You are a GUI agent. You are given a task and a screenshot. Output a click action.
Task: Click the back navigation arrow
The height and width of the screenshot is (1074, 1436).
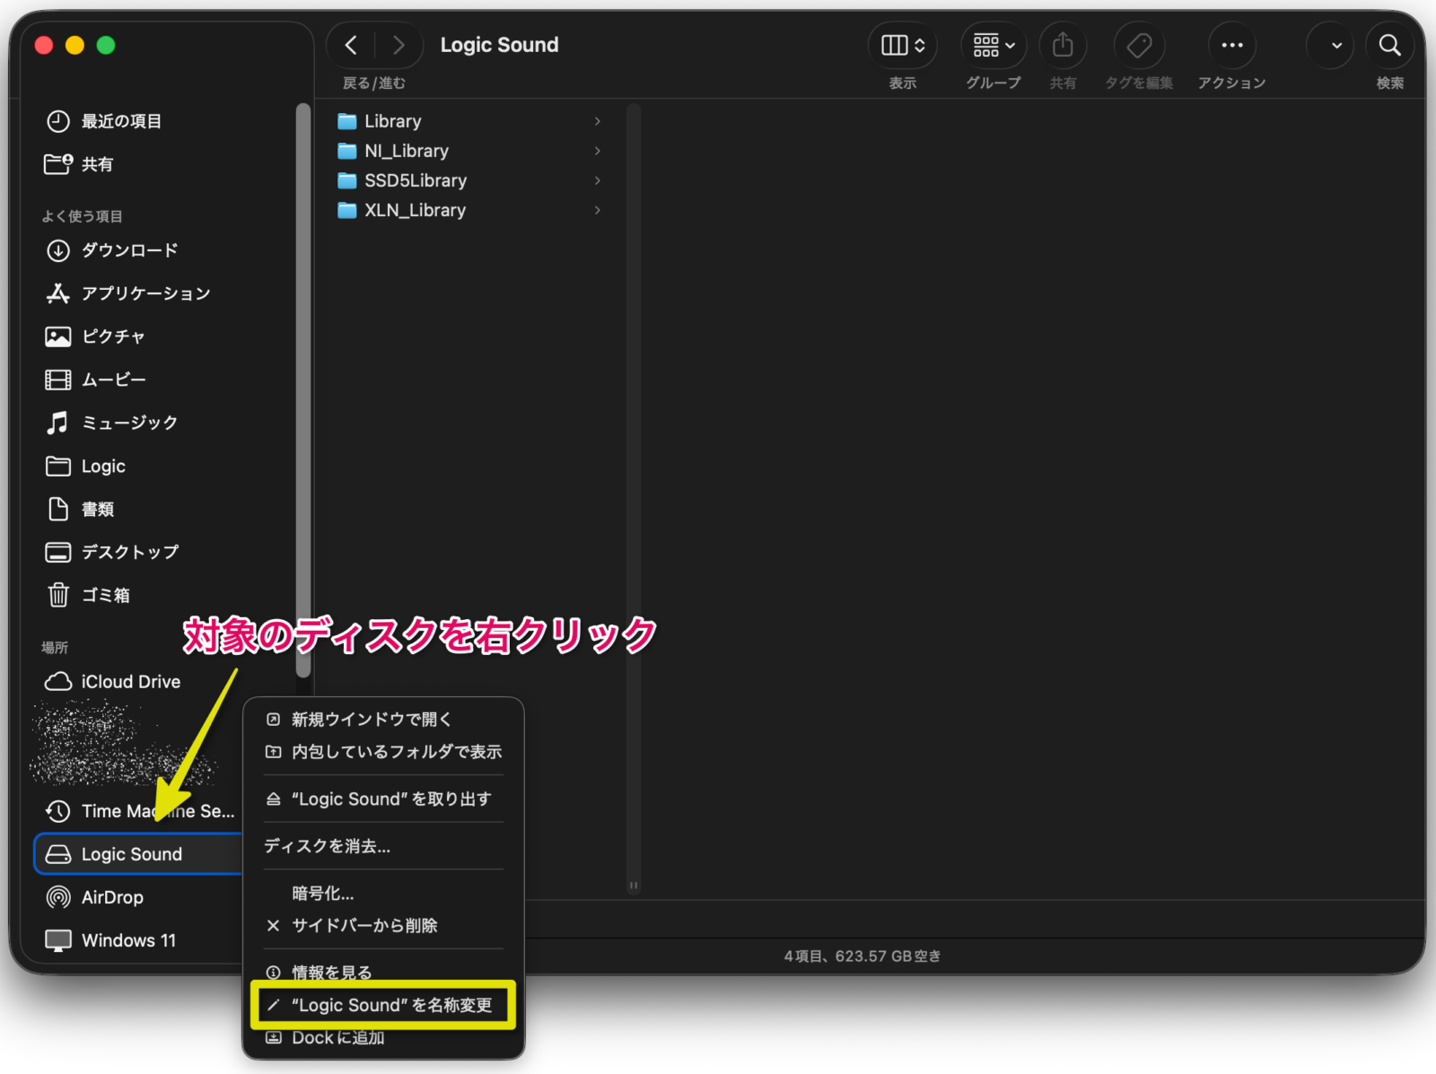coord(351,45)
